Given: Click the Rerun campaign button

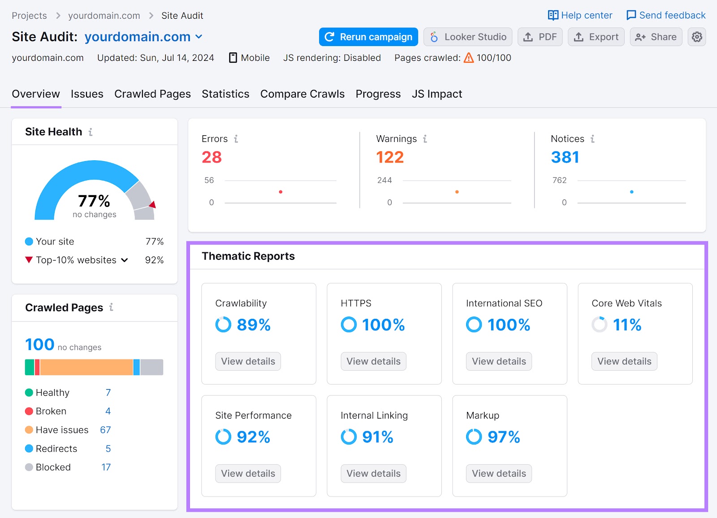Looking at the screenshot, I should [x=368, y=37].
